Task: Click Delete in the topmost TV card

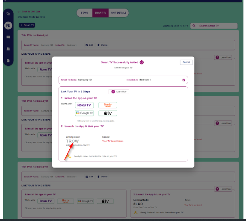Action: point(103,45)
